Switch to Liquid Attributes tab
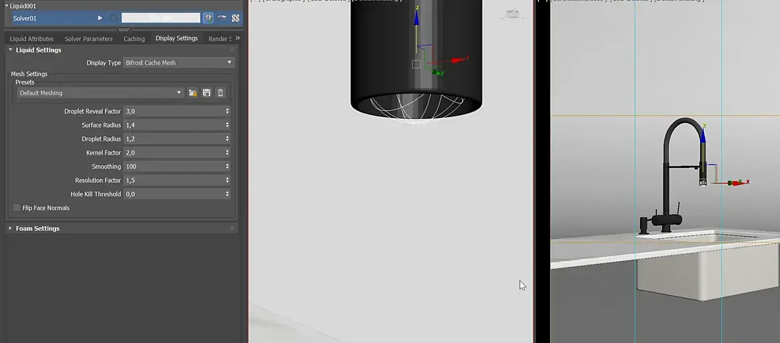The image size is (780, 343). coord(32,39)
